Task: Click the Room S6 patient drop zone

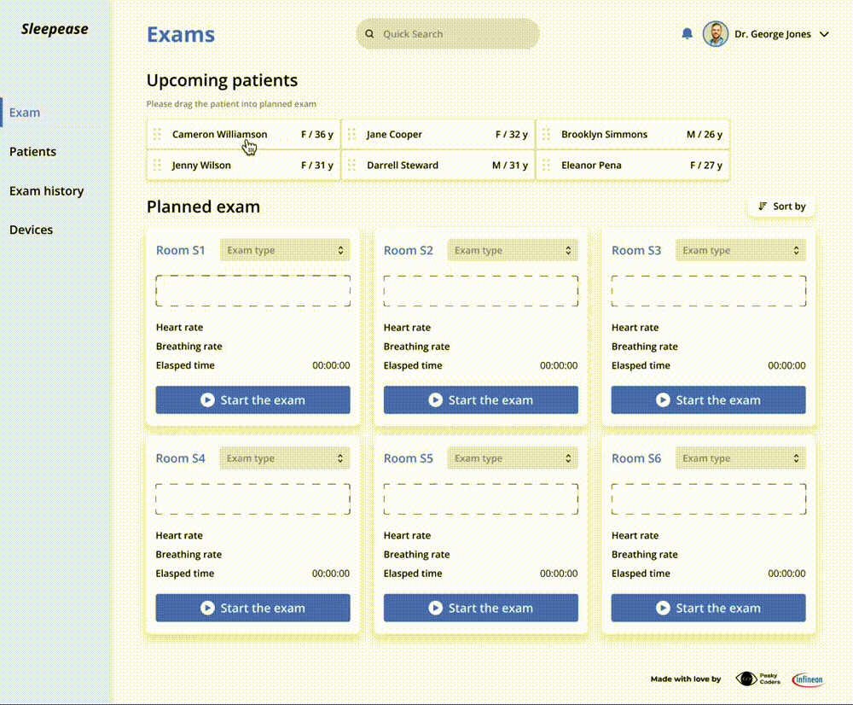Action: [x=708, y=499]
